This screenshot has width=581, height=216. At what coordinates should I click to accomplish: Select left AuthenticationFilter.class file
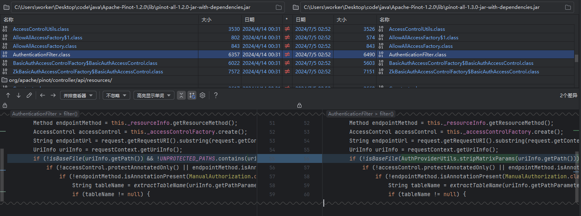[x=41, y=54]
